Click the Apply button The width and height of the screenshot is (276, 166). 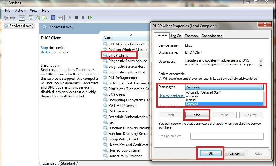(x=258, y=153)
